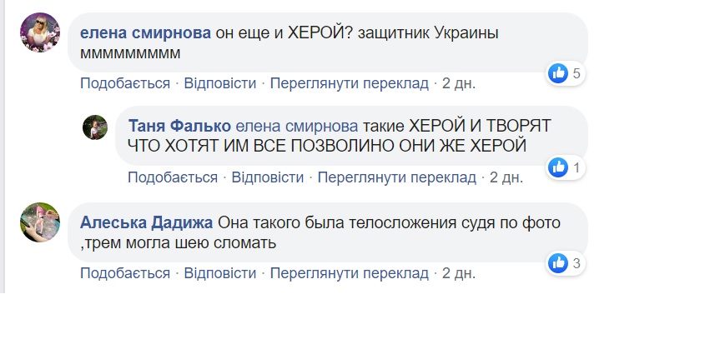Reply to елена смирнова's comment via Відповісти
The width and height of the screenshot is (715, 339).
point(220,83)
